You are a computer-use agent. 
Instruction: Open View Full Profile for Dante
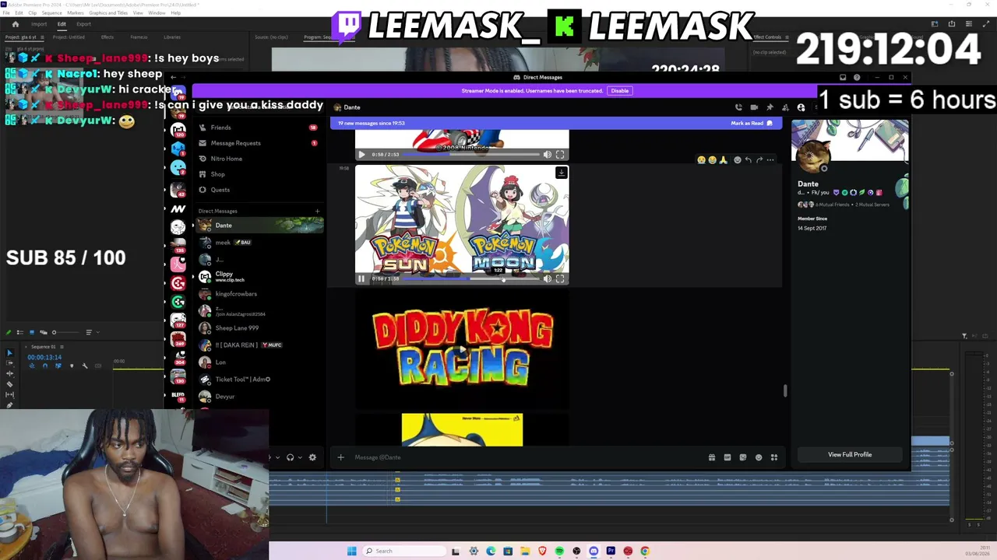click(850, 454)
